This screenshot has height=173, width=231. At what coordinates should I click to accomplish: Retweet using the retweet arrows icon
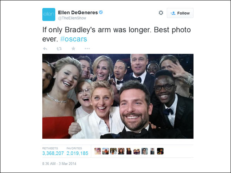point(59,48)
